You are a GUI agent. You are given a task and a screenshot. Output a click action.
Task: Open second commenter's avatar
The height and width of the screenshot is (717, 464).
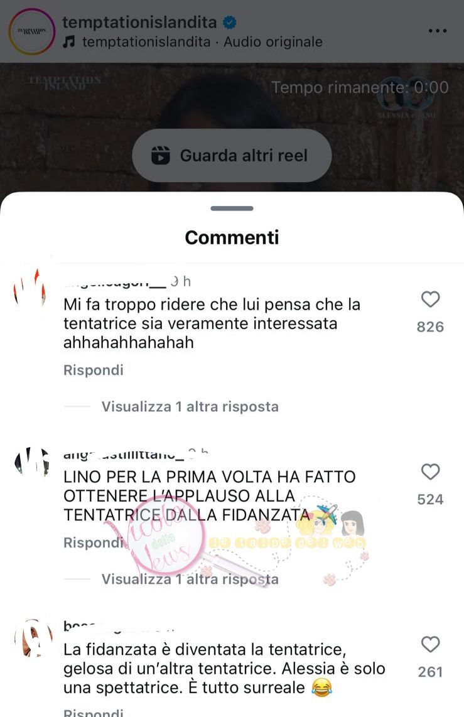point(31,463)
